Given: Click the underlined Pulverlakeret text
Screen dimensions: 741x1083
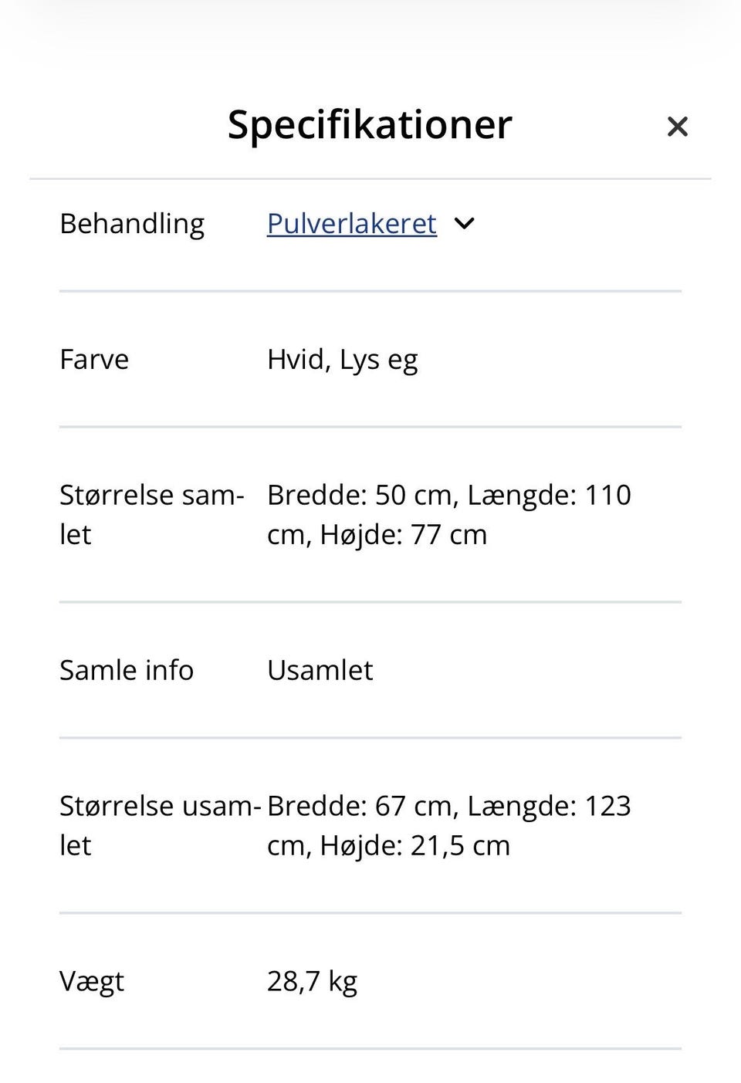Looking at the screenshot, I should point(351,223).
